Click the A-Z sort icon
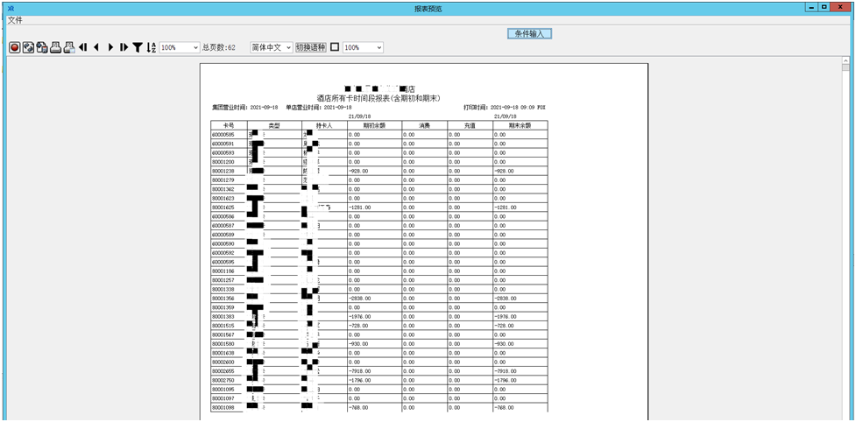The height and width of the screenshot is (422, 856). pyautogui.click(x=152, y=47)
